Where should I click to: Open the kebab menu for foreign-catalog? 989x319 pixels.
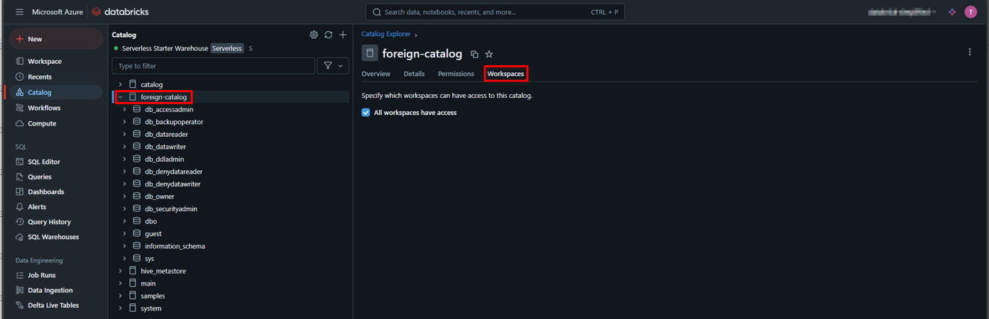pyautogui.click(x=970, y=52)
